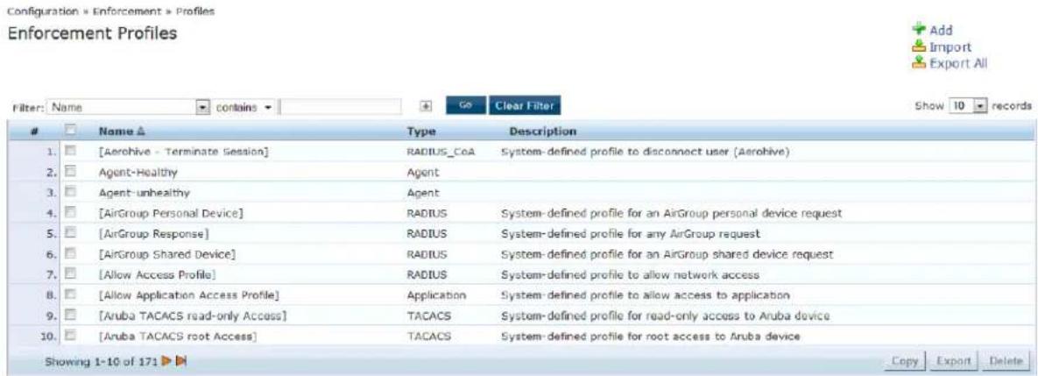The width and height of the screenshot is (1038, 376).
Task: Click the Export button at bottom
Action: (x=953, y=361)
